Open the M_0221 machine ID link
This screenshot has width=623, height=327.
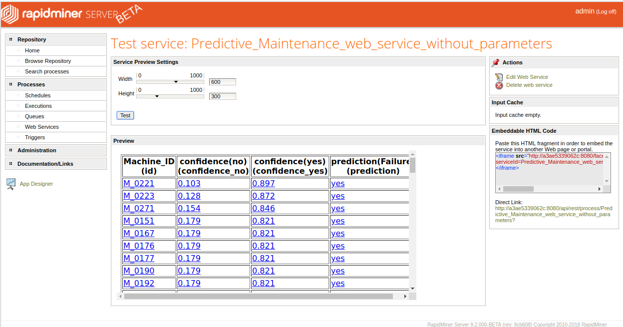[x=139, y=183]
